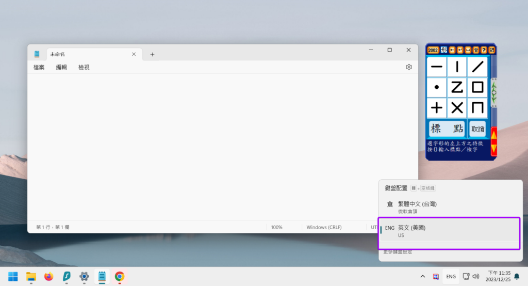Image resolution: width=528 pixels, height=286 pixels.
Task: Click the 100% zoom status entry
Action: pos(277,227)
